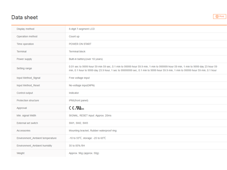Viewport: 227px width, 170px height.
Task: Click the Data sheet heading
Action: click(24, 17)
